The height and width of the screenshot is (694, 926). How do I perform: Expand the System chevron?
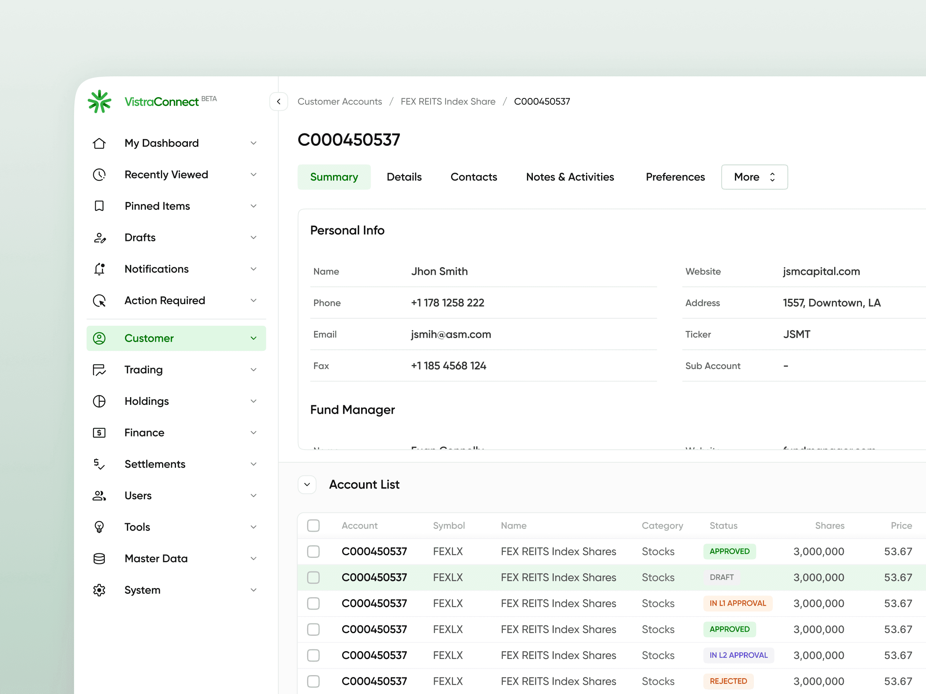pyautogui.click(x=254, y=590)
